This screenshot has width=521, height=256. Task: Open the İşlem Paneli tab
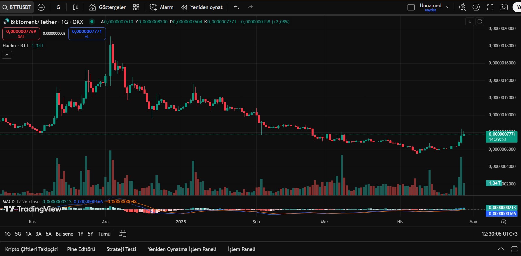(x=242, y=249)
